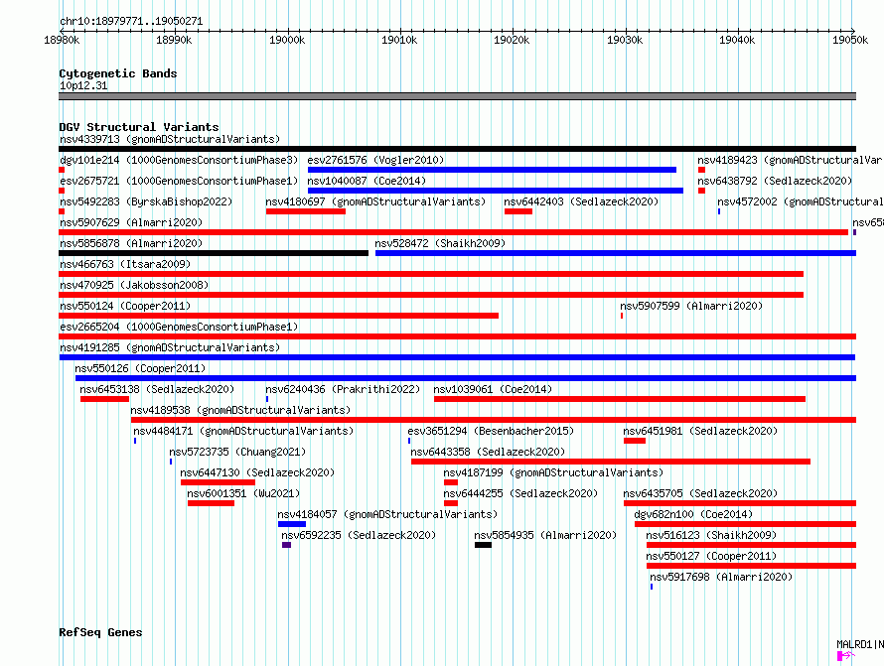Select the nsv5723735 (Chuang2021) label
The width and height of the screenshot is (884, 666).
(x=237, y=452)
